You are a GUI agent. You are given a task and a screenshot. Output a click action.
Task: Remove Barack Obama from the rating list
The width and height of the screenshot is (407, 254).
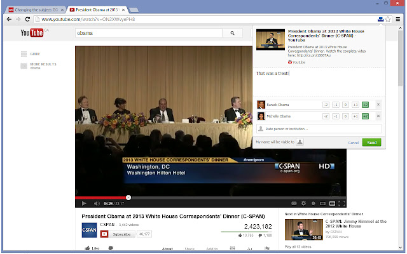[x=378, y=104]
